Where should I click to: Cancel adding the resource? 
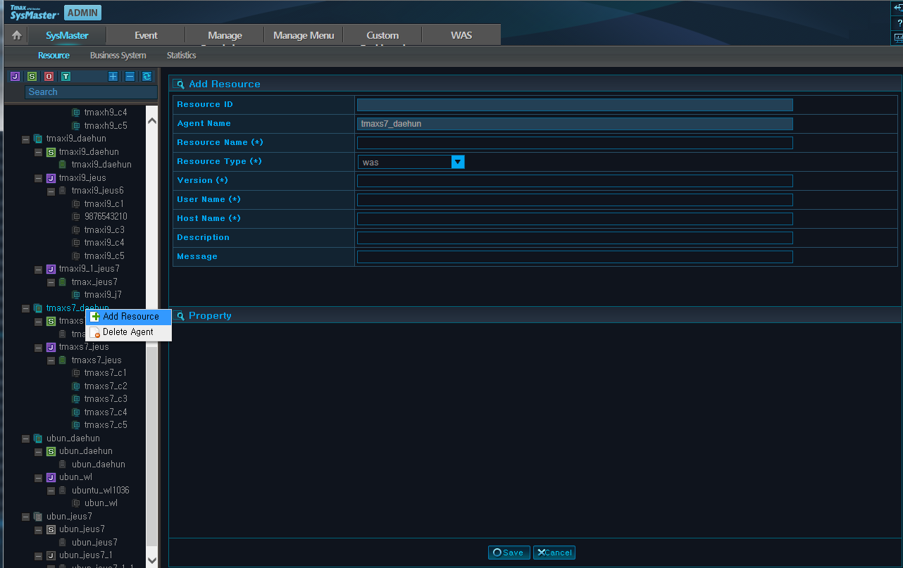coord(554,553)
